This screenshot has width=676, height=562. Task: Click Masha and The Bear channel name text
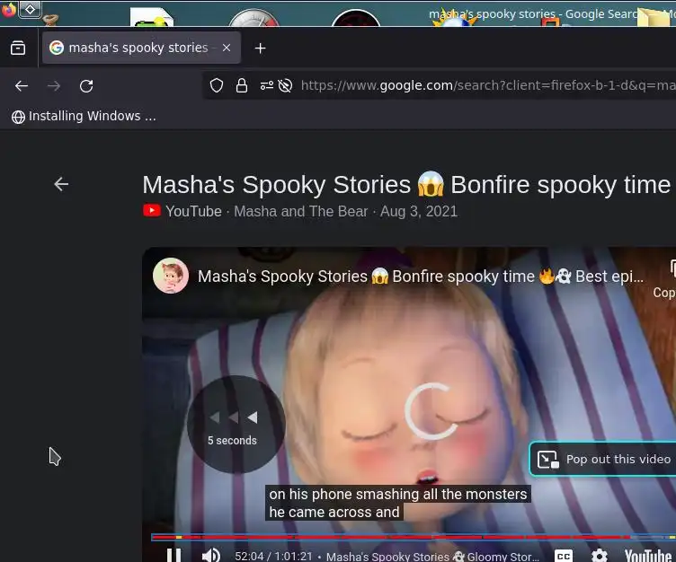click(300, 212)
